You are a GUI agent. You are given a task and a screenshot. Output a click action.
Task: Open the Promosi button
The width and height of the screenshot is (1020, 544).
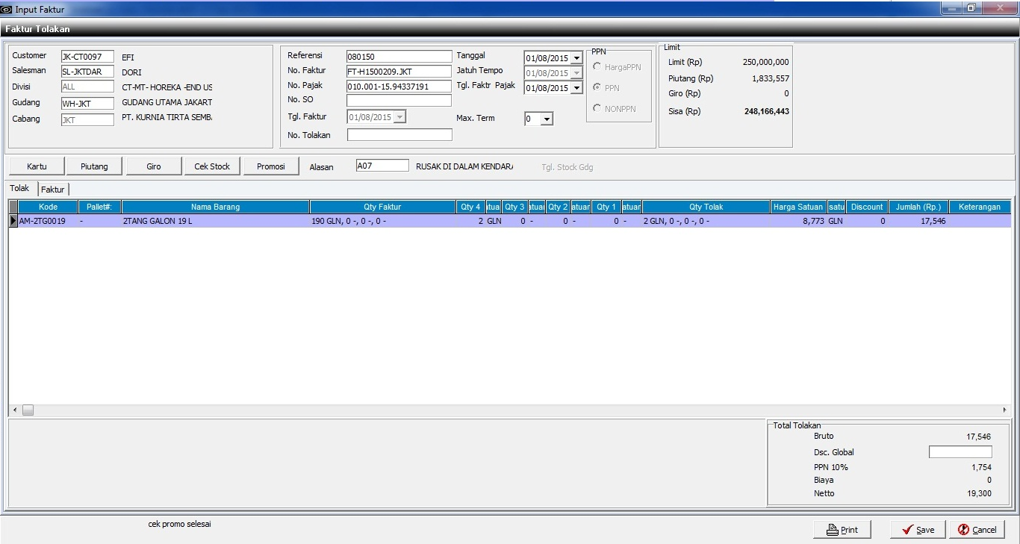coord(271,166)
